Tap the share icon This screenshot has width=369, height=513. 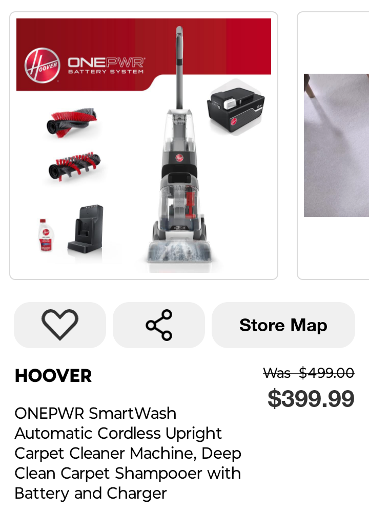[159, 325]
